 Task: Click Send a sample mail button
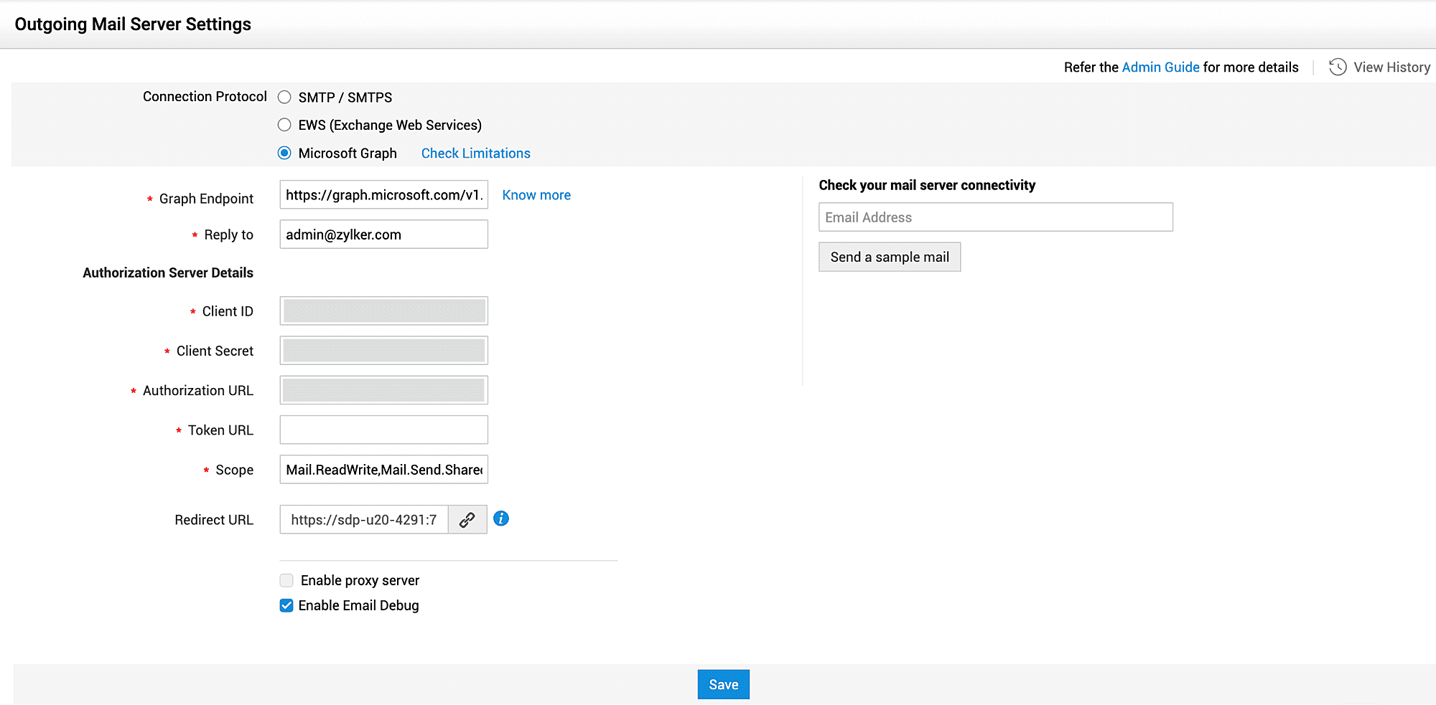[x=889, y=257]
